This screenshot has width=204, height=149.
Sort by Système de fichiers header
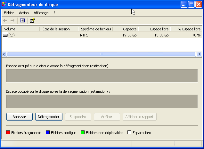[95, 29]
